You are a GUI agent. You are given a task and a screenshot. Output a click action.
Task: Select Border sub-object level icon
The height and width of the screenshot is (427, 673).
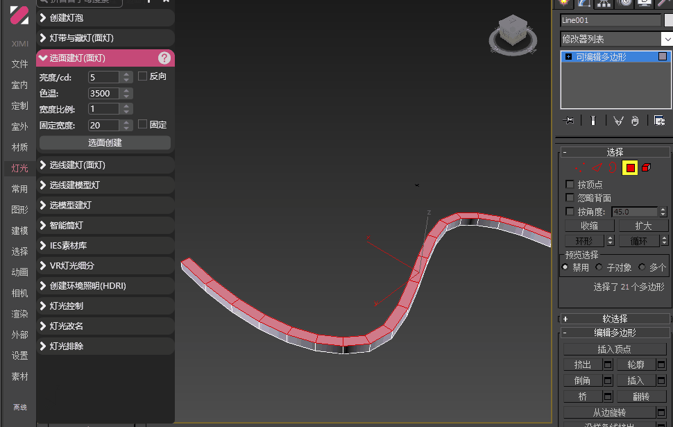tap(613, 168)
